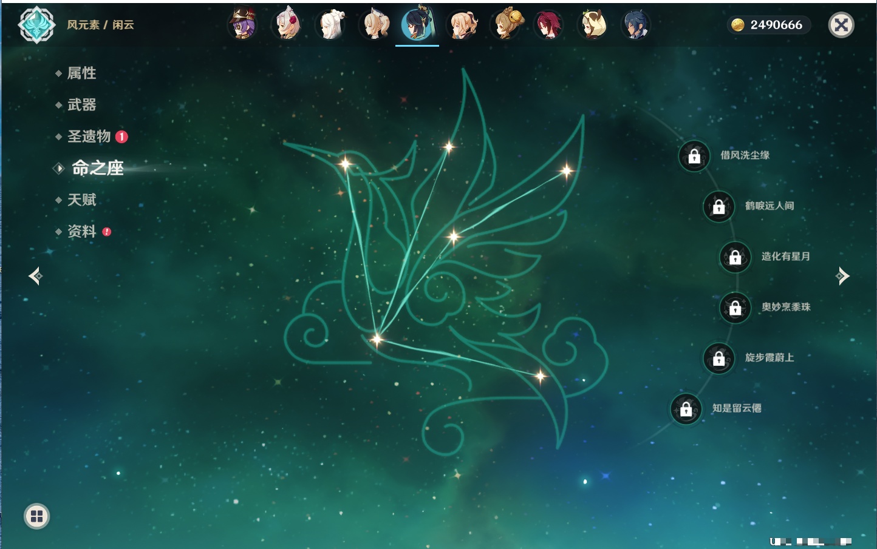
Task: Open the locked constellation 鹤唳远人间
Action: click(718, 206)
